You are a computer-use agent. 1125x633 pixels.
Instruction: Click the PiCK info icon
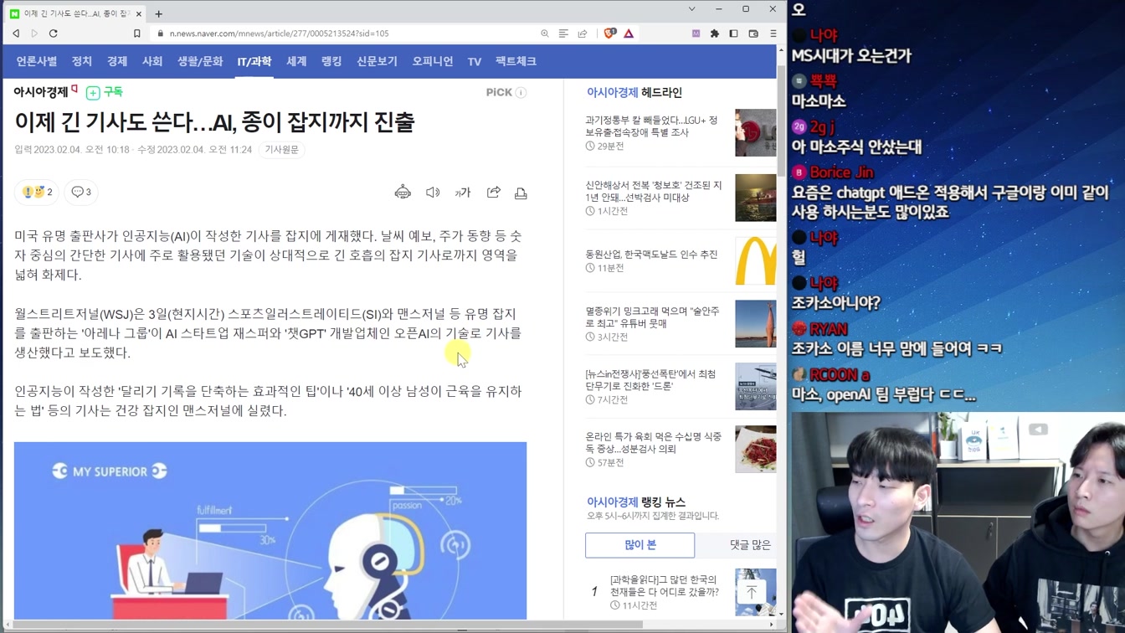(x=521, y=92)
